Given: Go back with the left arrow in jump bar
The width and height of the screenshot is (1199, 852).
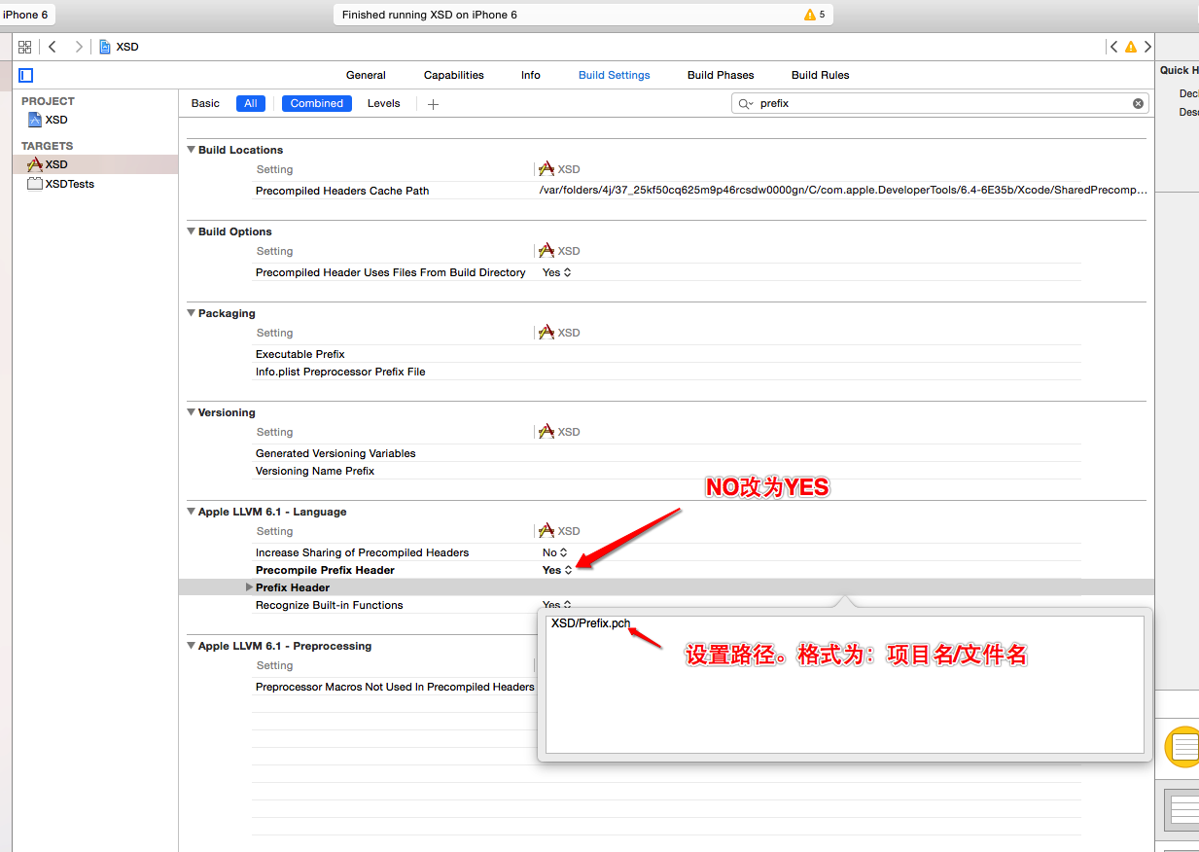Looking at the screenshot, I should [x=53, y=47].
